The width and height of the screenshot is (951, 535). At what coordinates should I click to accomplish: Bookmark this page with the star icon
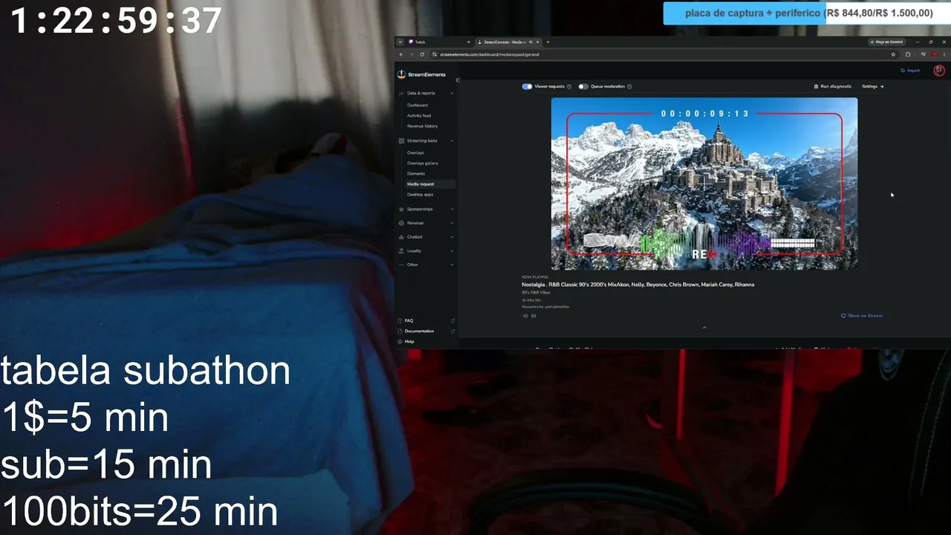[x=893, y=54]
